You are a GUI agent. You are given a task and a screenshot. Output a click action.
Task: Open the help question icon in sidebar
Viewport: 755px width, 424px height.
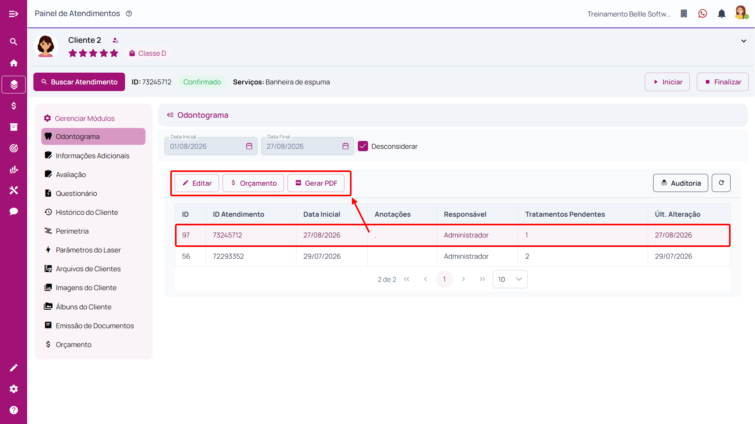click(14, 410)
